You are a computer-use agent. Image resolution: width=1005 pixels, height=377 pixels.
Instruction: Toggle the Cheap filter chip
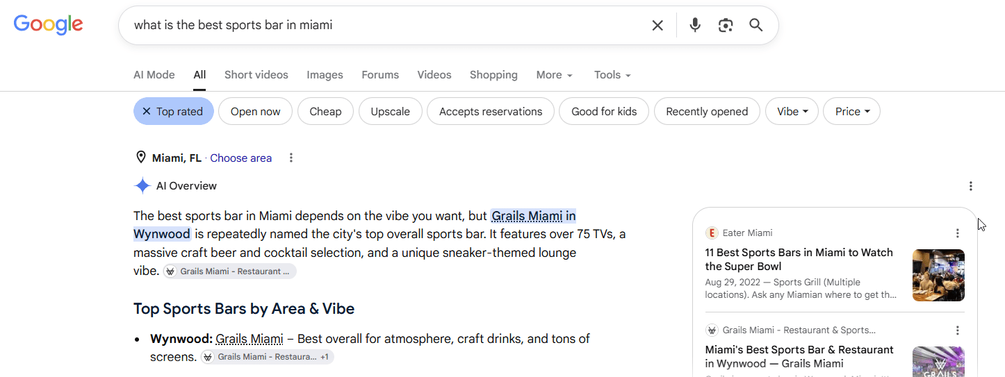click(325, 111)
